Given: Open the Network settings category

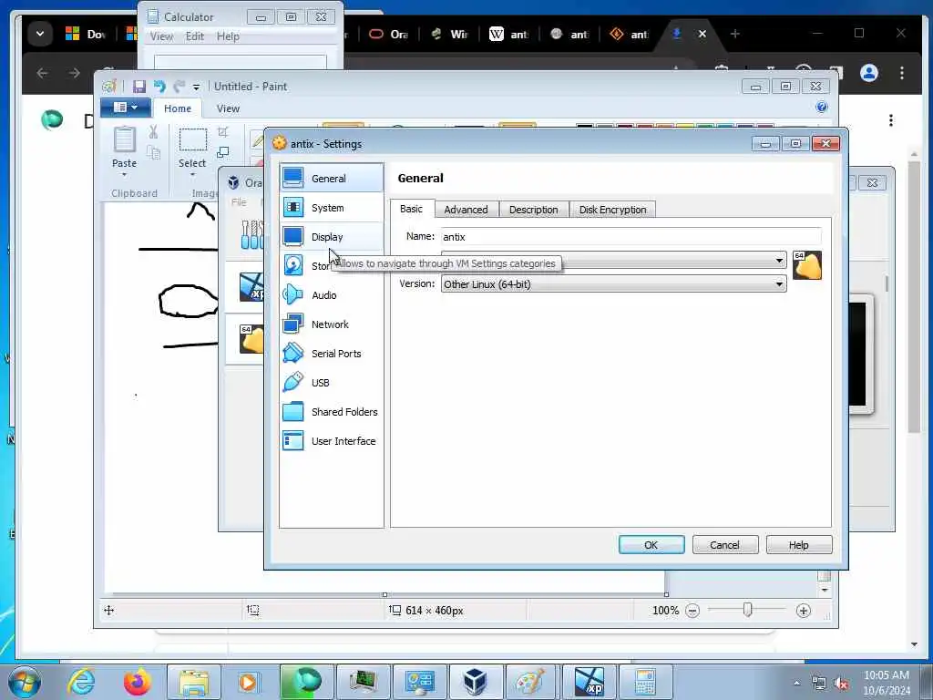Looking at the screenshot, I should [x=332, y=324].
